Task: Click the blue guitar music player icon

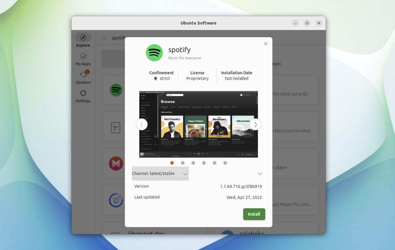Action: click(x=116, y=200)
